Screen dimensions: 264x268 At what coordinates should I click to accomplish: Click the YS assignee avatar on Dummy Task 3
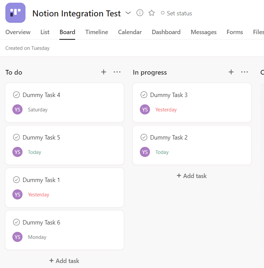[145, 109]
